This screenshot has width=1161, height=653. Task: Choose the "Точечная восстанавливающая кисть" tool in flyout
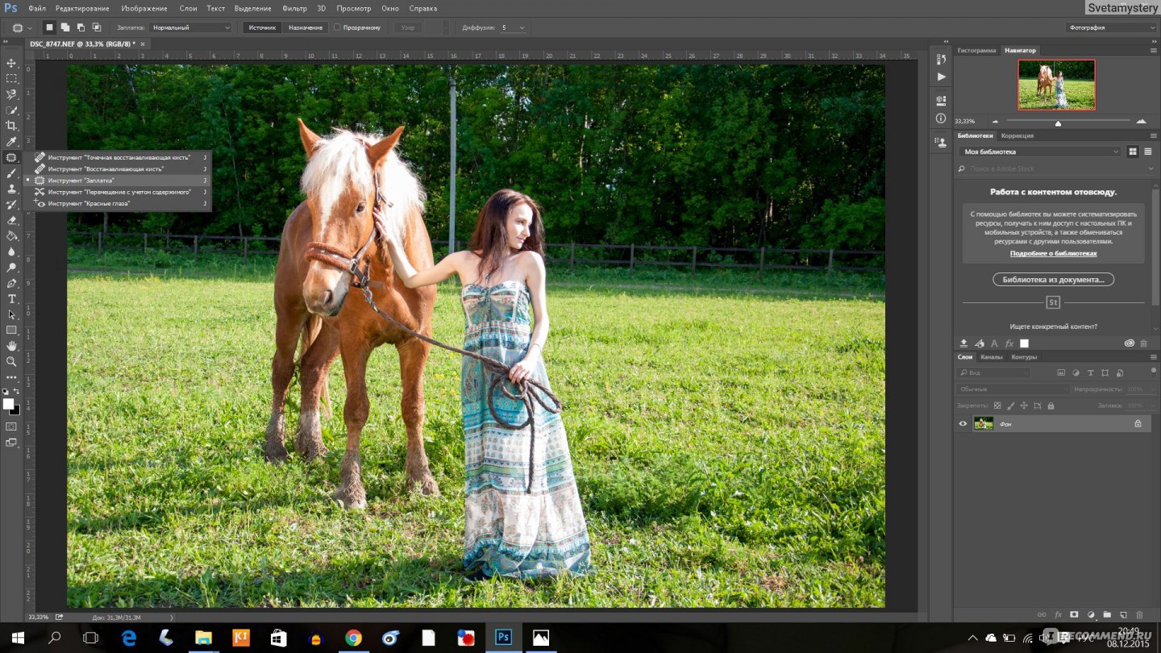118,157
